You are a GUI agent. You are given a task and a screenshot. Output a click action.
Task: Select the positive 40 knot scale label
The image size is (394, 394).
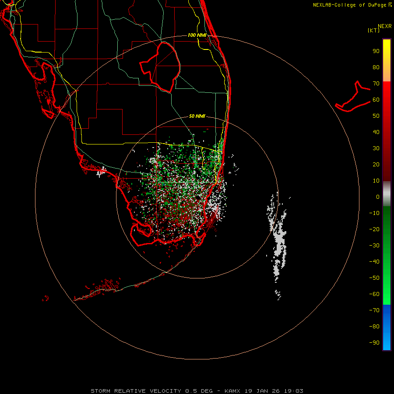point(376,132)
